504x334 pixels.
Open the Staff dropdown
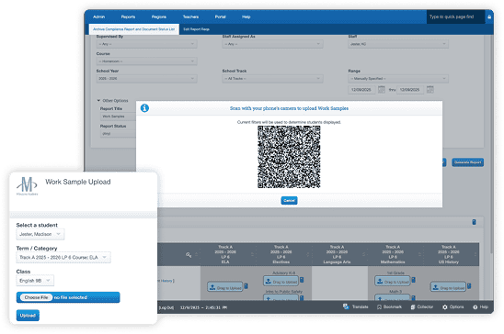coord(398,44)
